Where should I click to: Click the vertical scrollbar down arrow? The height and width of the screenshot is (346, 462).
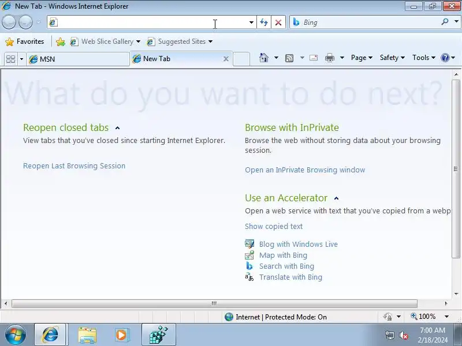(456, 294)
